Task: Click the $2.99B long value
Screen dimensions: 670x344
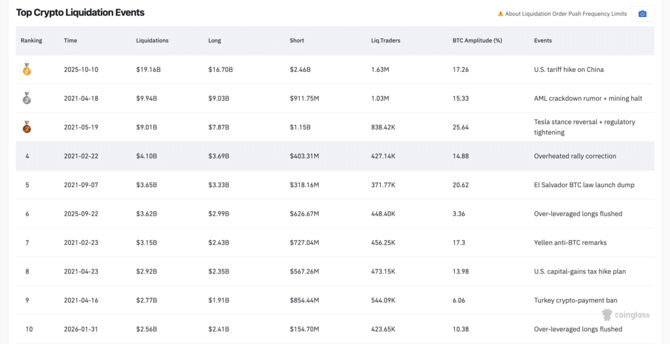Action: click(x=219, y=214)
